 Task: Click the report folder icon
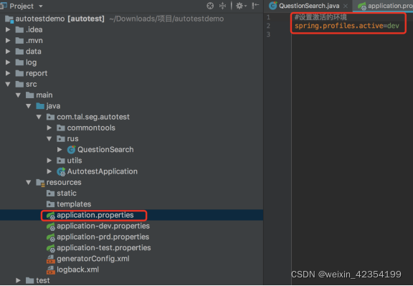[19, 73]
